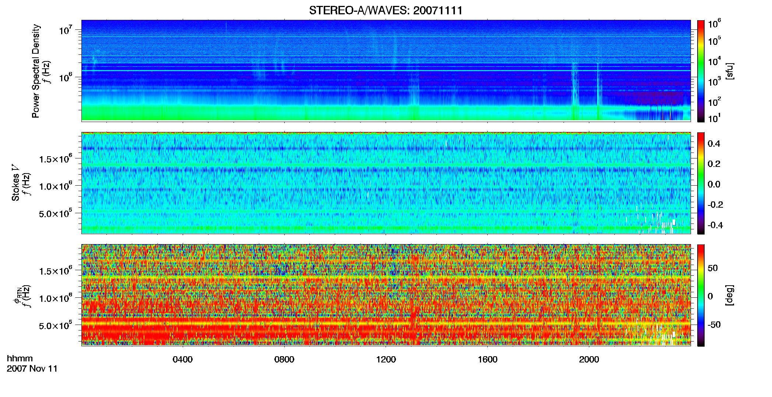772x397 pixels.
Task: Click the 1.5×10^6 tick on φ RTN panel
Action: pos(55,271)
